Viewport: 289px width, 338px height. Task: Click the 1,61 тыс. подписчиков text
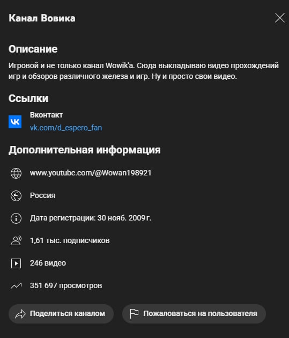(x=70, y=240)
